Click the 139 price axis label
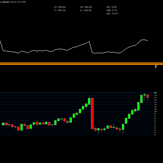This screenshot has width=163, height=163. (x=155, y=96)
